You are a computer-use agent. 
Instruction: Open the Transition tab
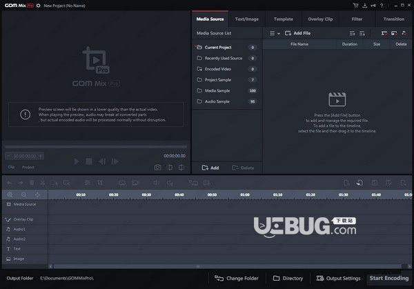tap(394, 19)
